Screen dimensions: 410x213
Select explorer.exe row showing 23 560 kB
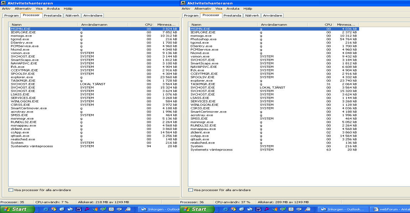(x=94, y=77)
